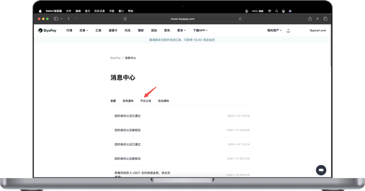
Task: Click Safari share icon
Action: coord(310,19)
